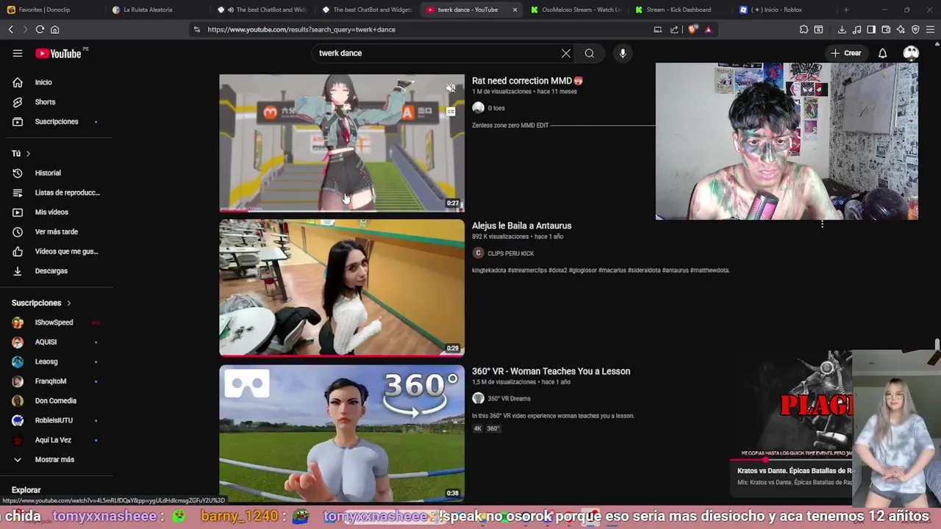941x529 pixels.
Task: Click the site settings icon beside the URL
Action: pos(196,29)
